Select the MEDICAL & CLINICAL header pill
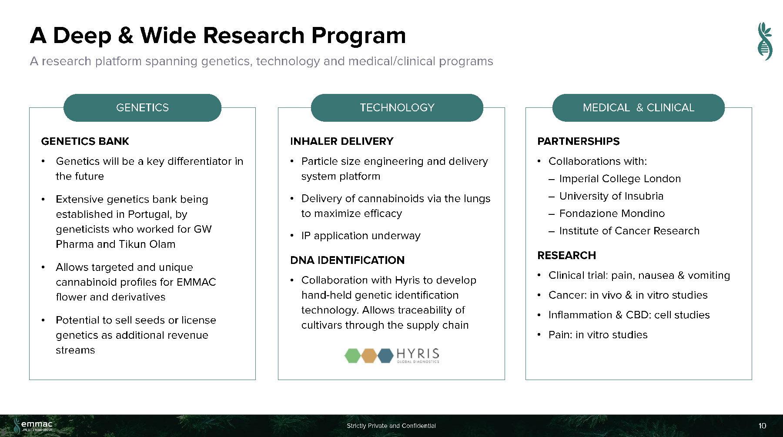This screenshot has height=437, width=783. [638, 107]
